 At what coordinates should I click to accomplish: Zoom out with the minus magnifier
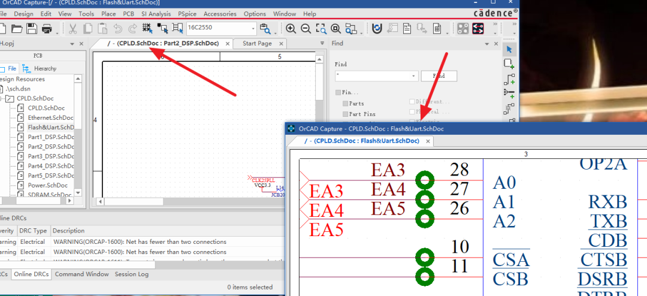point(306,29)
